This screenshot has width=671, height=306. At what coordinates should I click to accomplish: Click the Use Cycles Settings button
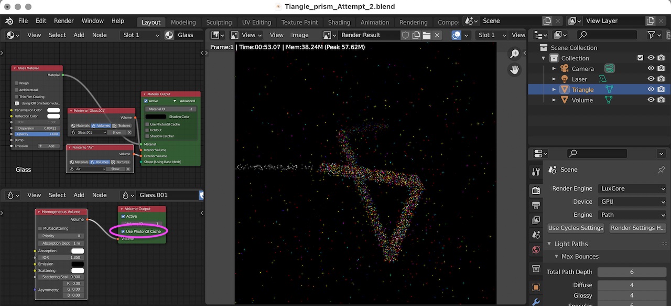coord(576,228)
